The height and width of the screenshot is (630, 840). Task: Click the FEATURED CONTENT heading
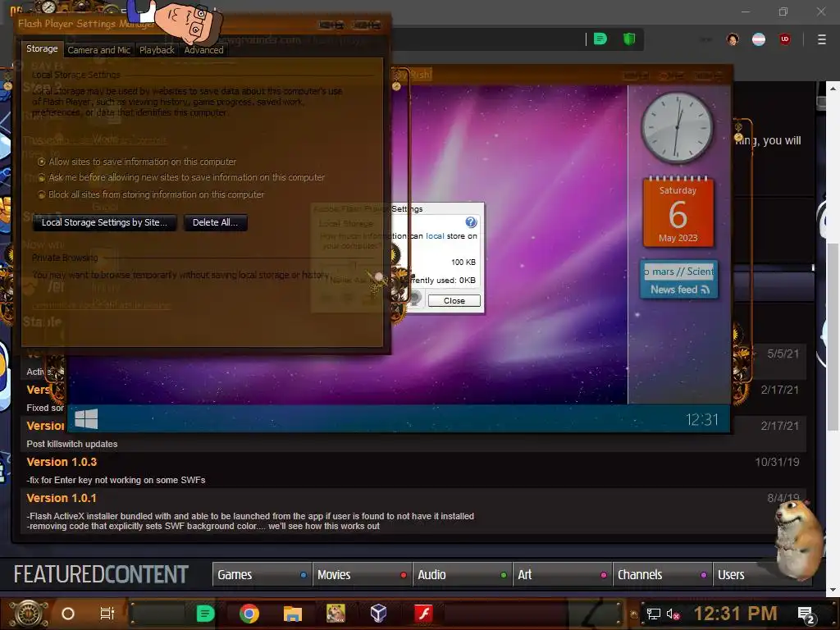[x=101, y=574]
